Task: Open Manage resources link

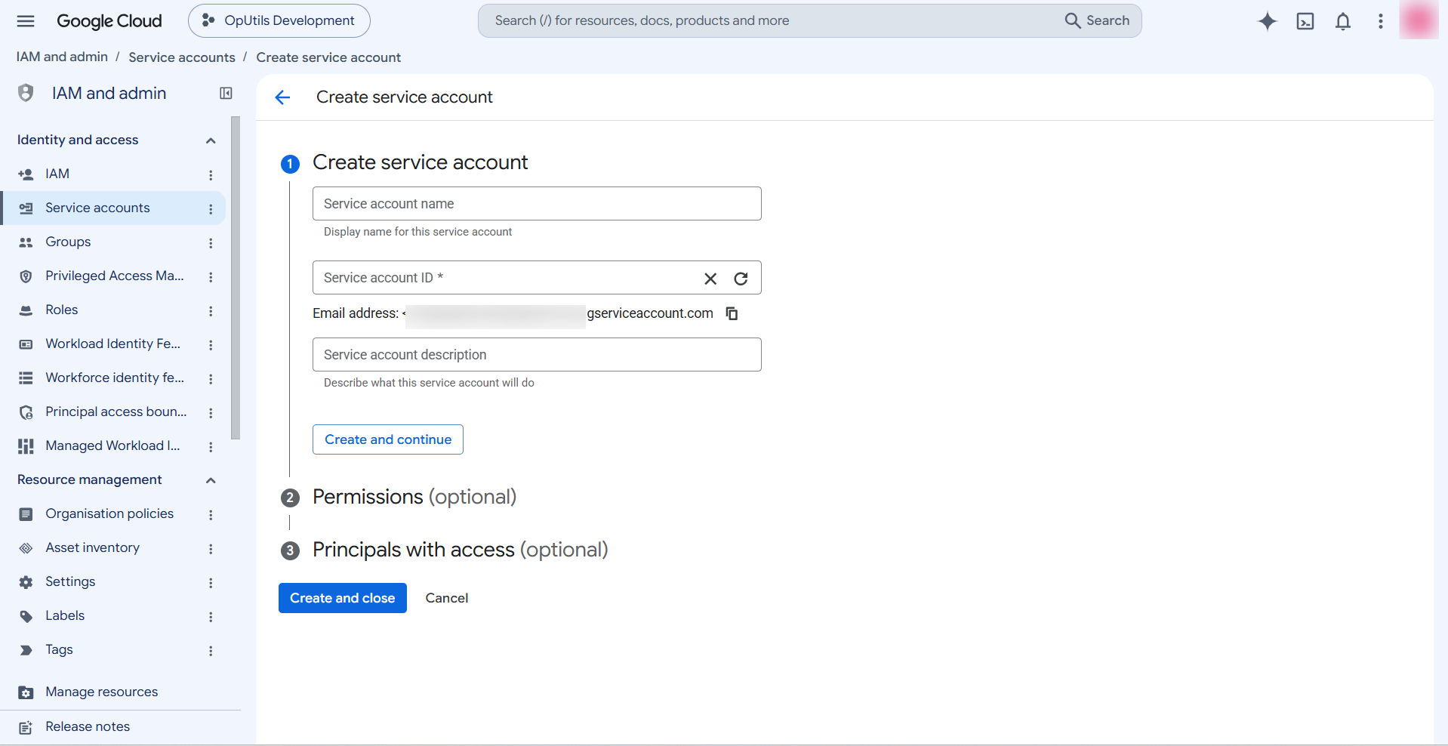Action: tap(101, 692)
